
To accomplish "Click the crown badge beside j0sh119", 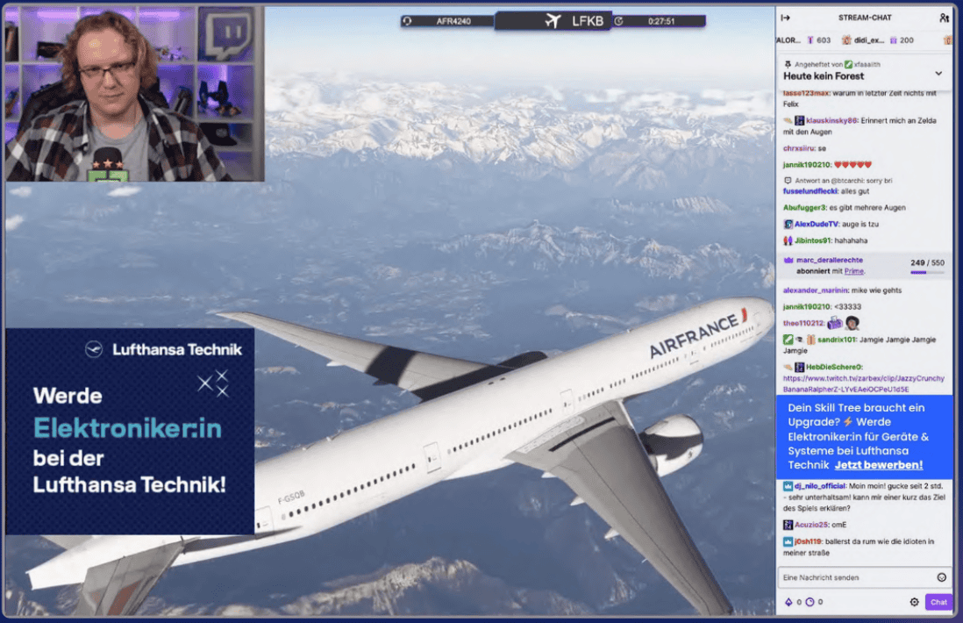I will point(788,541).
